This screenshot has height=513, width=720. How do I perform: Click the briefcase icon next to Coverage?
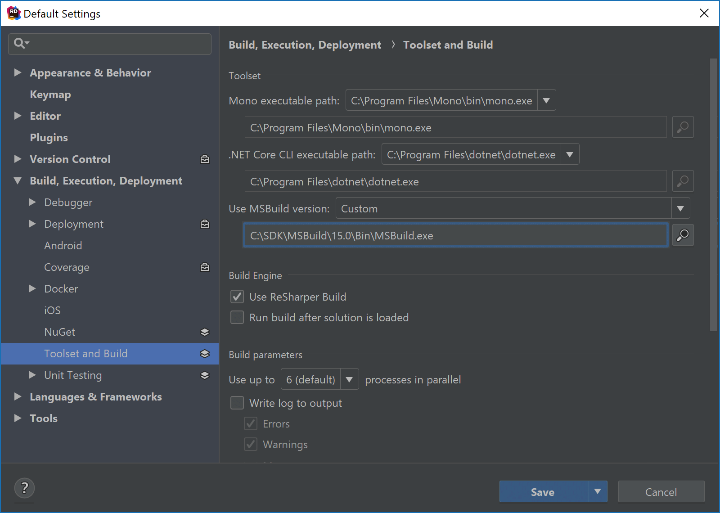click(x=205, y=267)
